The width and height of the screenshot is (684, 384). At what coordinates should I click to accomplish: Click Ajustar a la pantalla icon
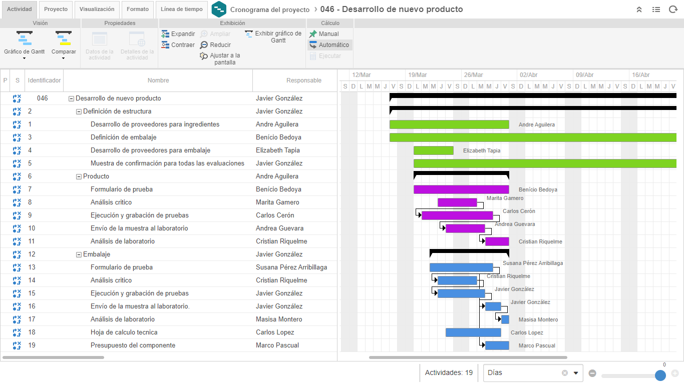204,56
